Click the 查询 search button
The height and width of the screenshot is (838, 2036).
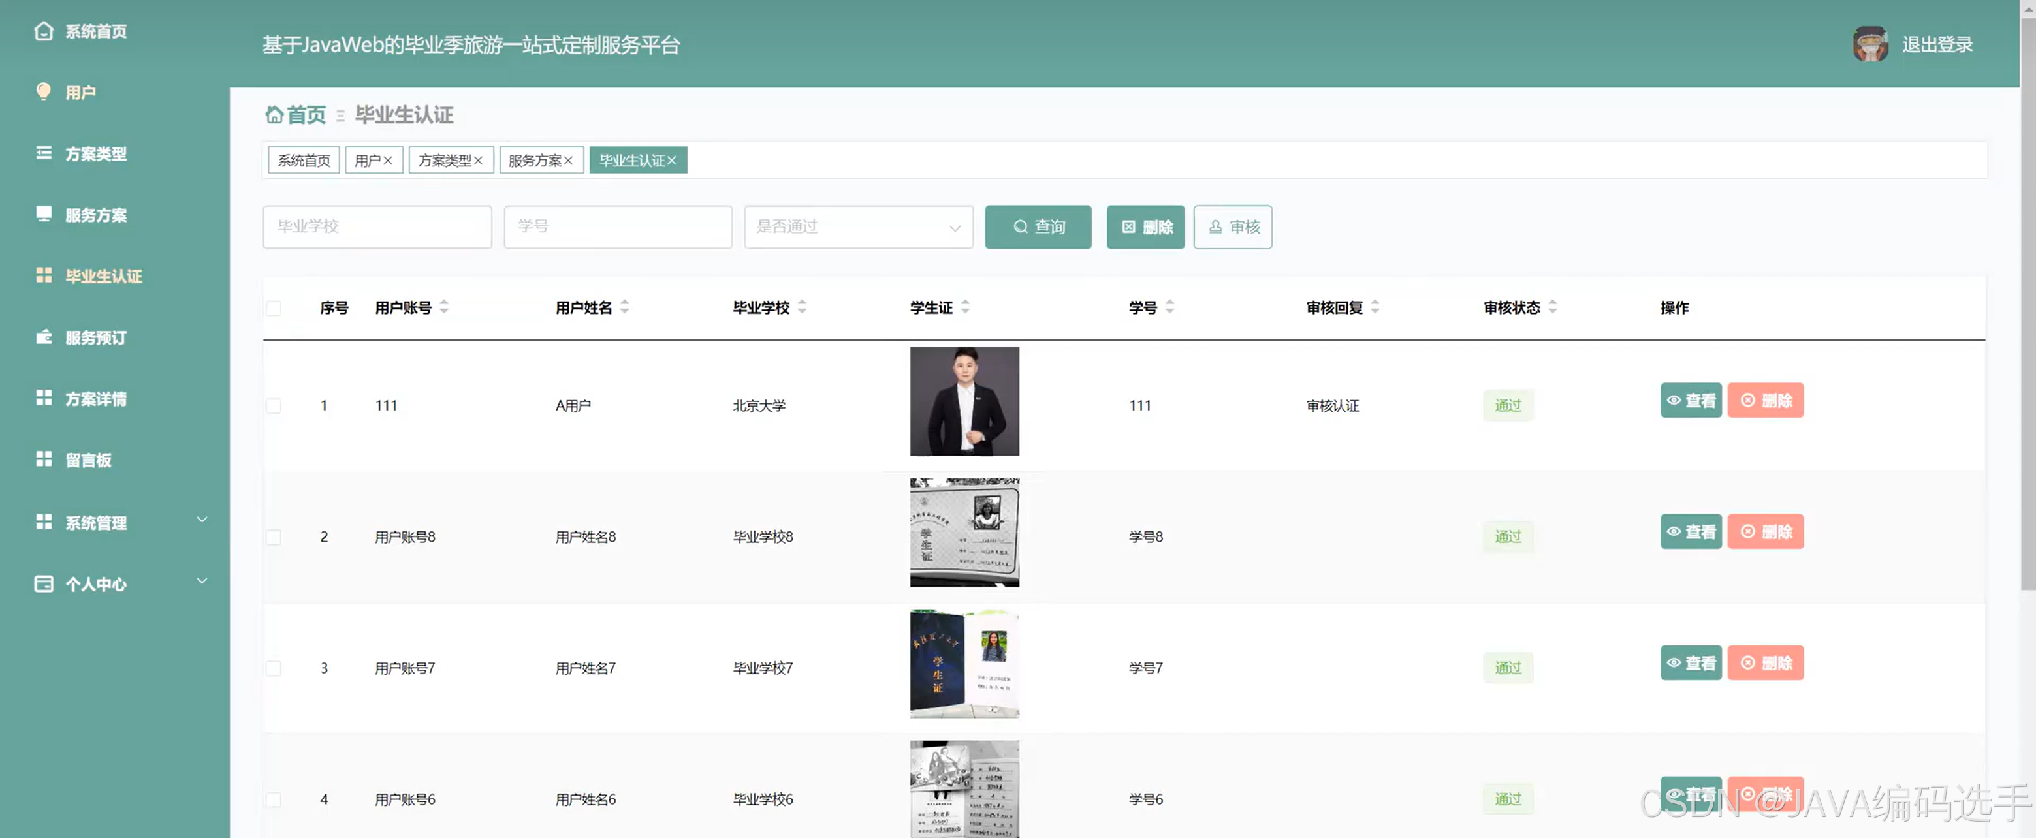click(1037, 228)
